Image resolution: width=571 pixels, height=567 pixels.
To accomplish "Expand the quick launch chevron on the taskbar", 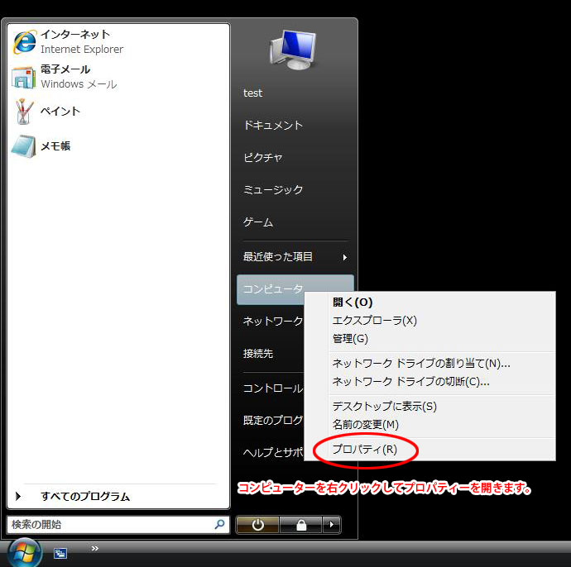I will coord(94,548).
